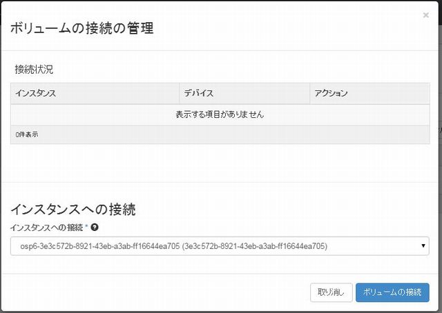Screen dimensions: 442x313
Task: Click the dimmed backdrop above the dialog
Action: point(221,1)
